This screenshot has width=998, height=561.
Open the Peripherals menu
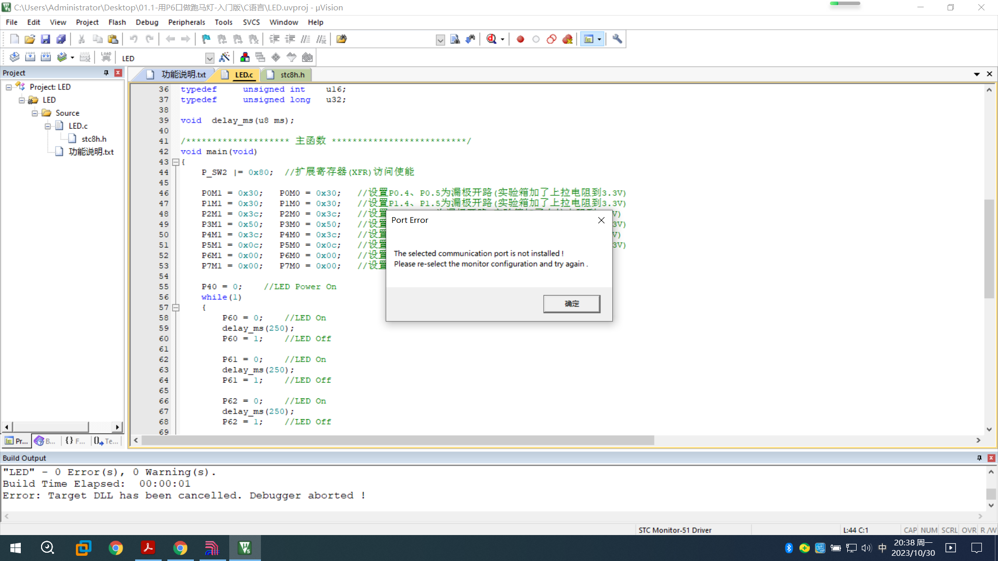(x=186, y=22)
